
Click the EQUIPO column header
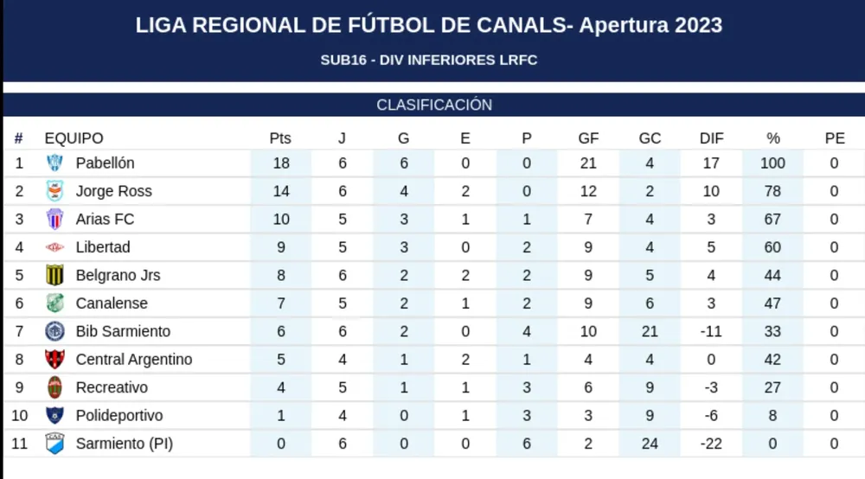coord(74,138)
